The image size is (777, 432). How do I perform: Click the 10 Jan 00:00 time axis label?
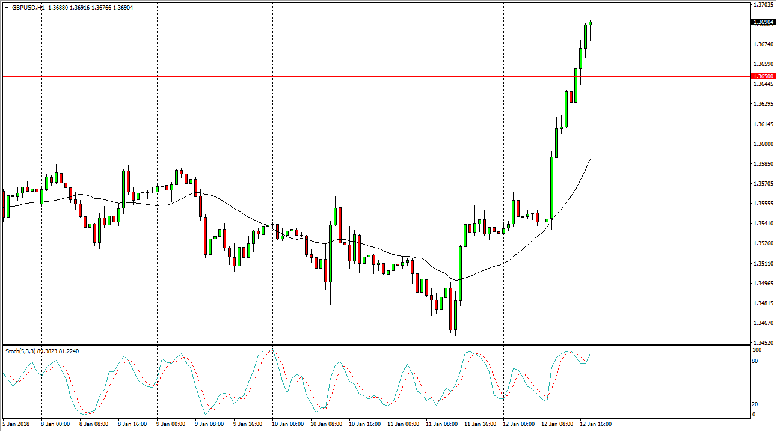point(288,424)
